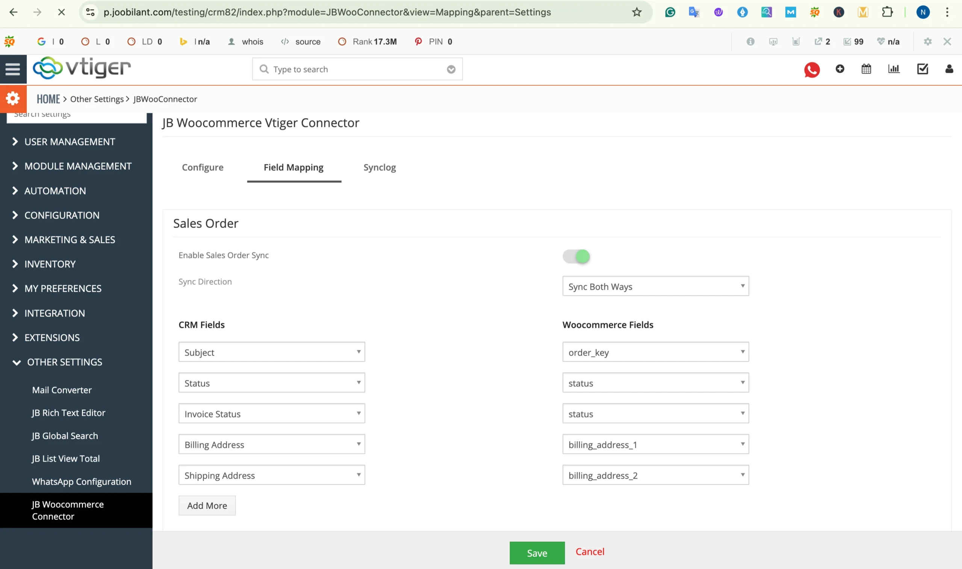Click the tasks checkmark icon
962x569 pixels.
tap(922, 69)
